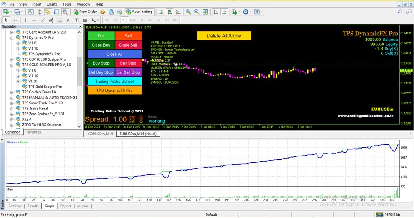Collapse the TPS GOLD SCALPER PRO V_1.0 node

click(x=12, y=65)
